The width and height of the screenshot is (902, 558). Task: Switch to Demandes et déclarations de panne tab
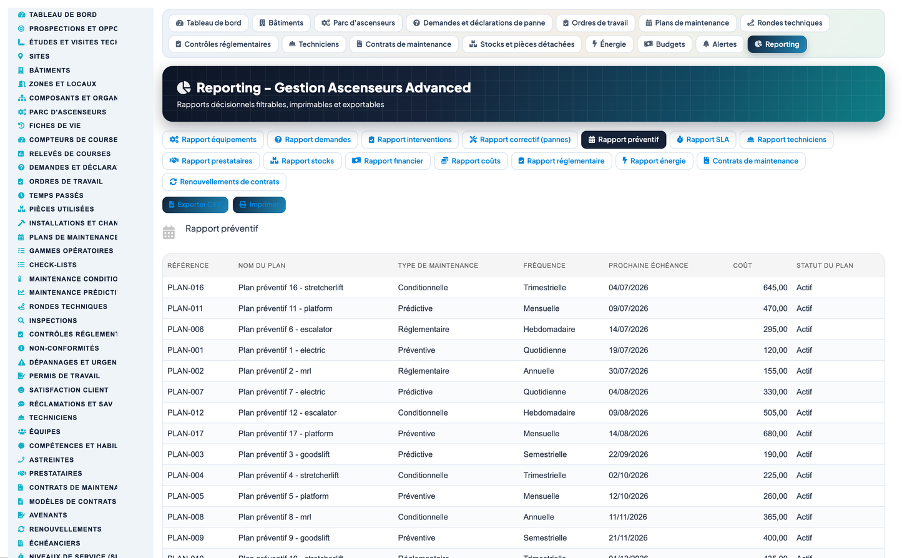[x=479, y=23]
